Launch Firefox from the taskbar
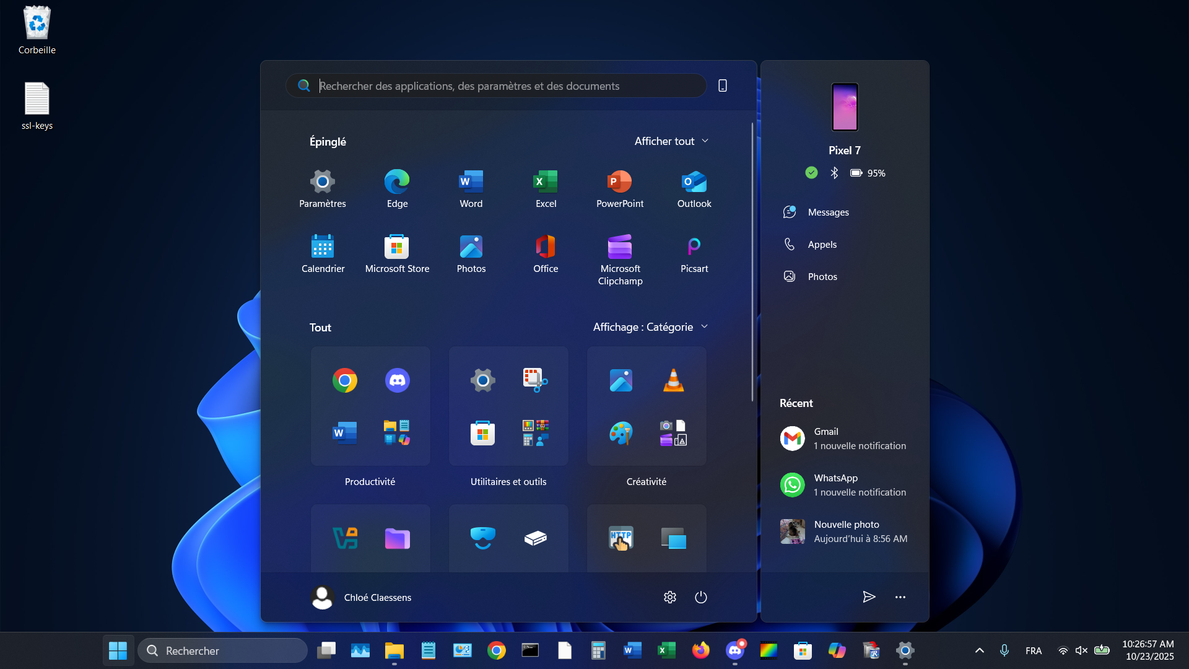 click(700, 650)
